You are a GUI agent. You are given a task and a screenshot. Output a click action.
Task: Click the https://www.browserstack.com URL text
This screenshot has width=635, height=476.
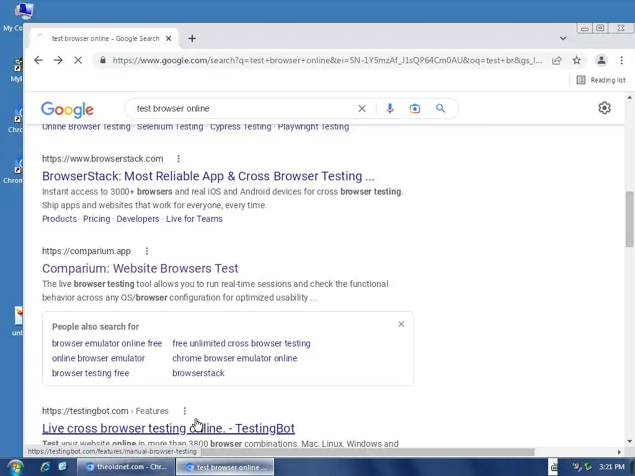[102, 159]
